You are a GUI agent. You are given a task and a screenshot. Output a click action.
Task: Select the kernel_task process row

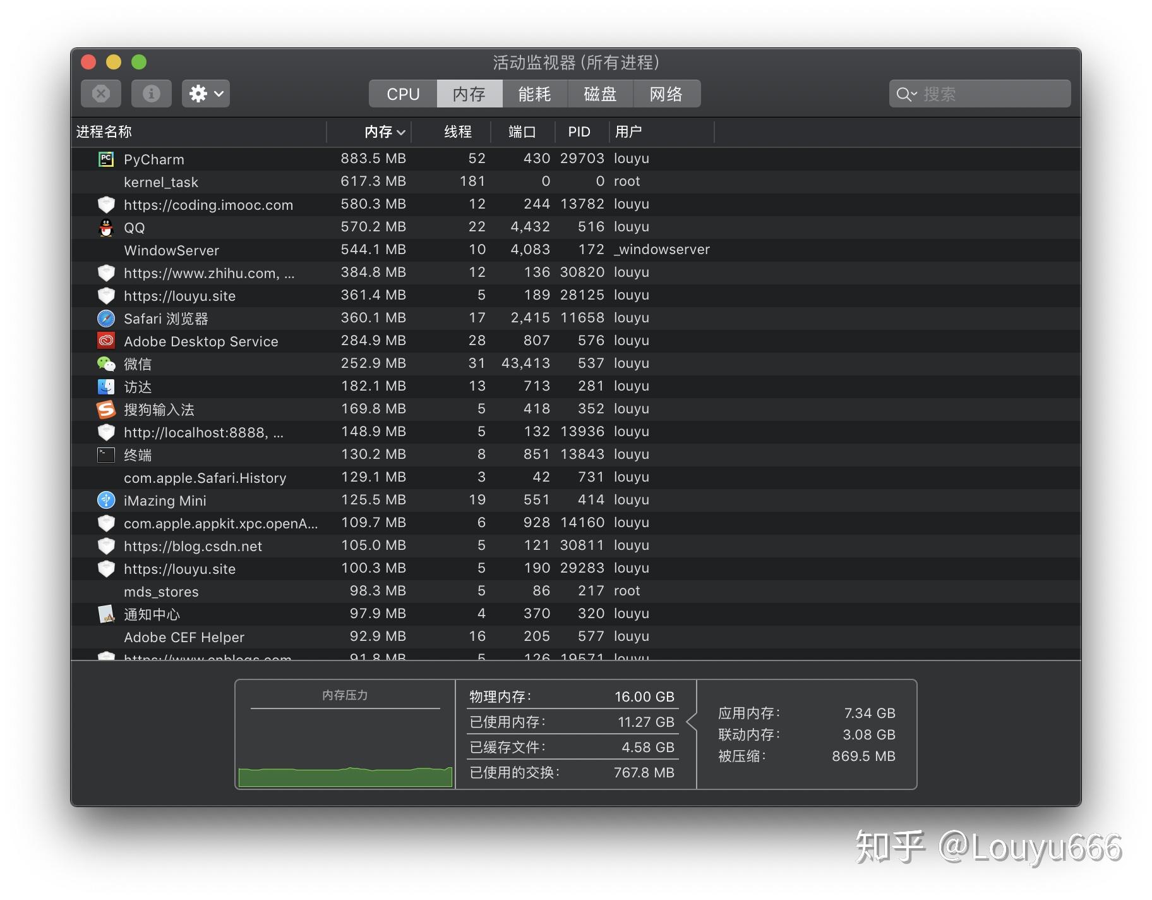coord(576,182)
